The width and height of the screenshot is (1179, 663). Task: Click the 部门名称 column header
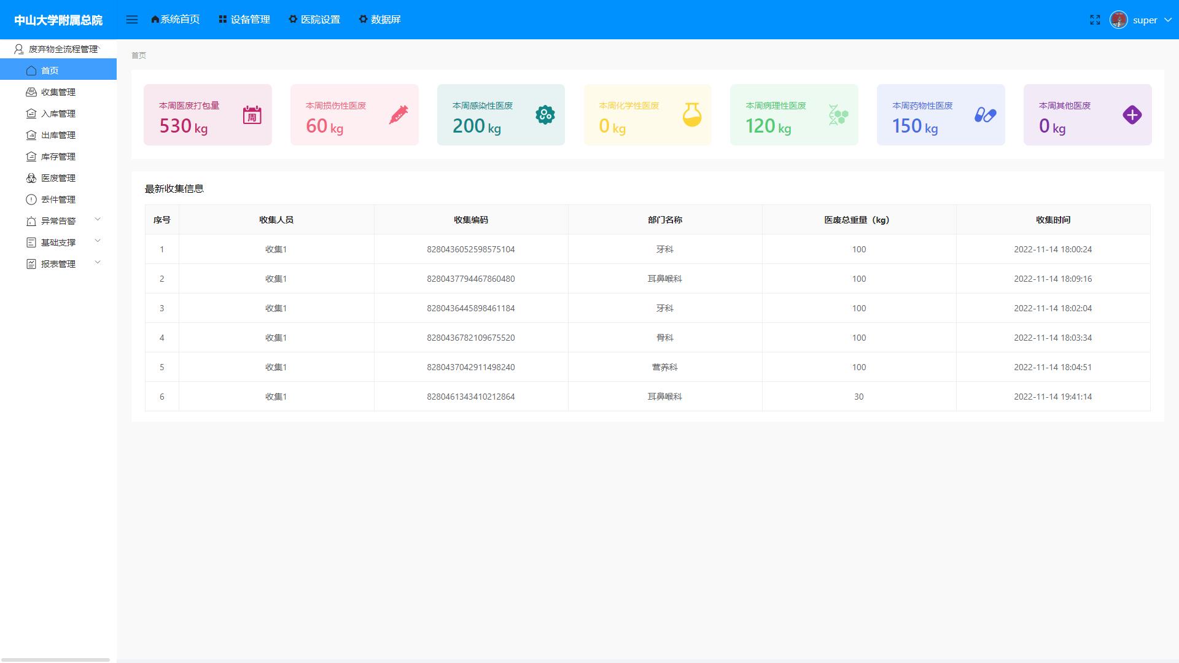pos(665,220)
